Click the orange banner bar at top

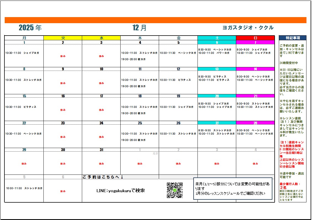click(155, 20)
